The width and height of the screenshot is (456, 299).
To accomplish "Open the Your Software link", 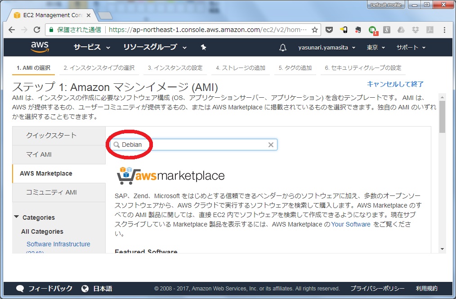I will 351,224.
